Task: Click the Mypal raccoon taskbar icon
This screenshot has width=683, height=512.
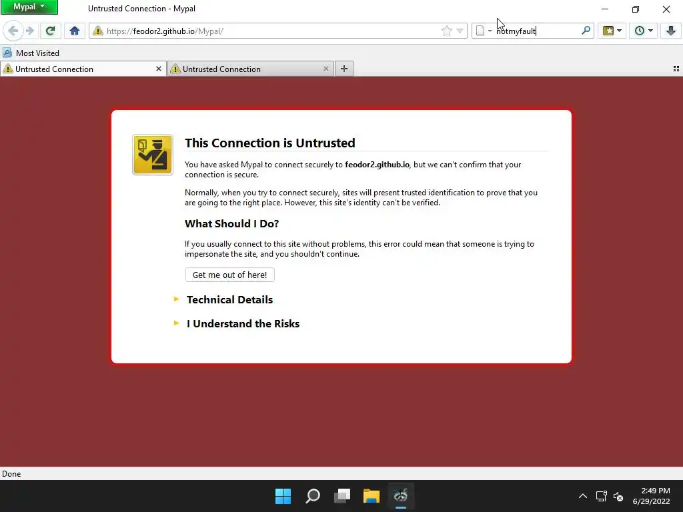Action: [x=401, y=496]
